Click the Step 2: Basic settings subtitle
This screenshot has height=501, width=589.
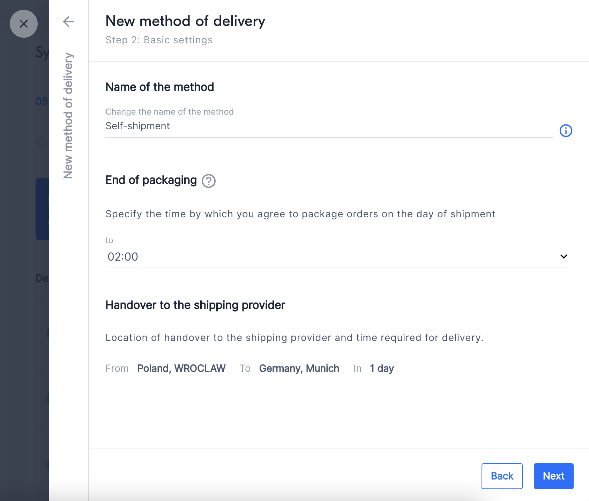159,40
